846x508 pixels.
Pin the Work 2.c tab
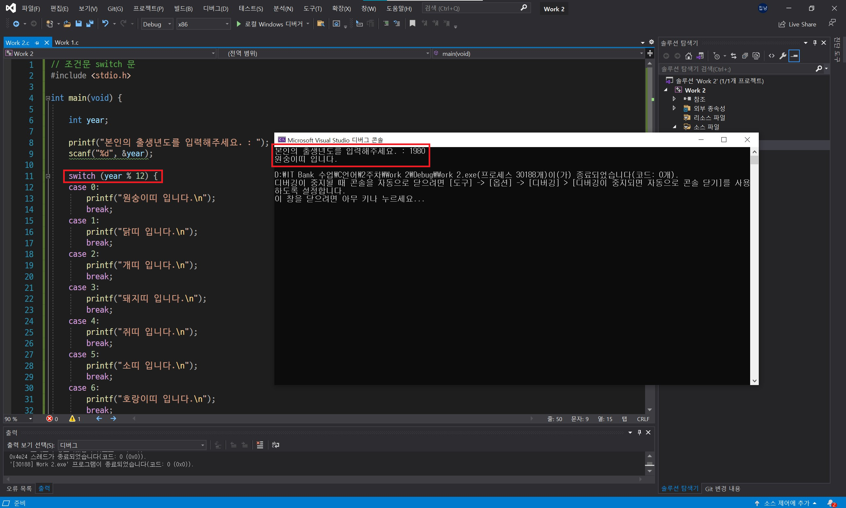tap(37, 43)
